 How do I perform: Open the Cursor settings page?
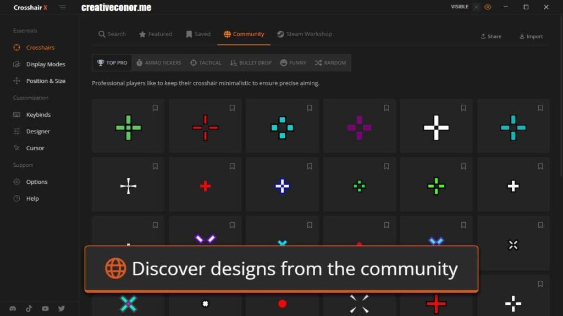tap(29, 148)
